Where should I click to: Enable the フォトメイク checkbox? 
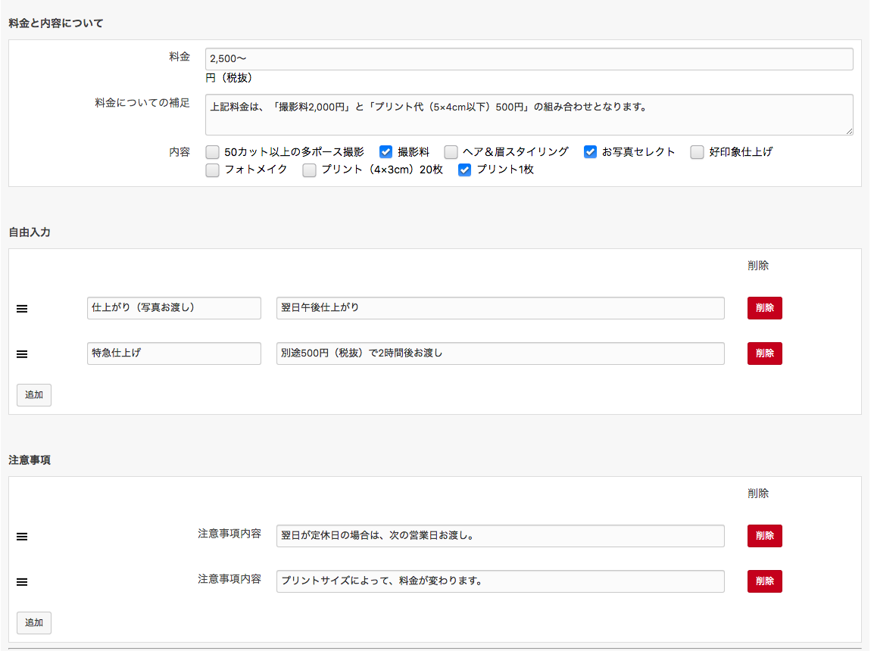tap(213, 170)
